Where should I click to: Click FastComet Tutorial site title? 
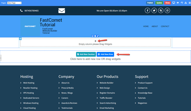(51, 22)
